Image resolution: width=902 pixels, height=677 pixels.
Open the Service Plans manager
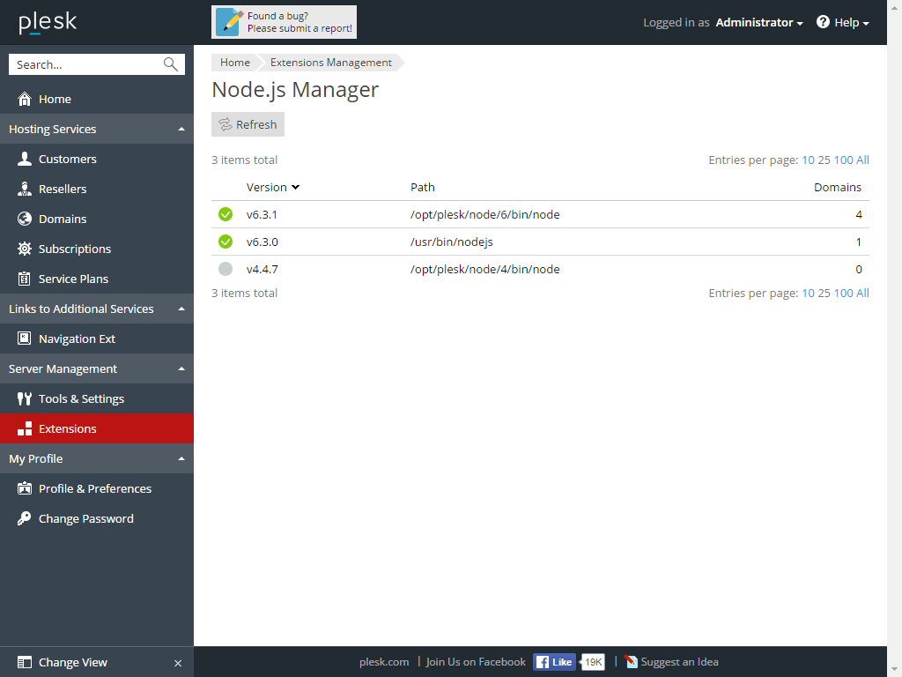[x=73, y=279]
